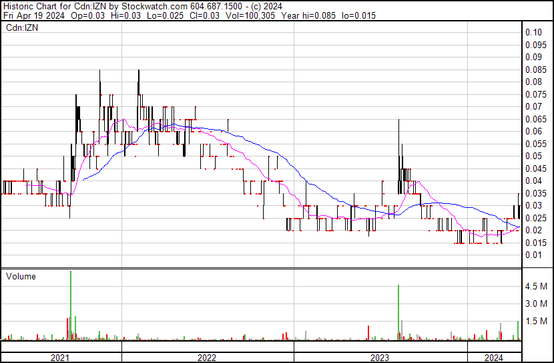Image resolution: width=554 pixels, height=363 pixels.
Task: Select the 0.055 price axis label
Action: [536, 144]
